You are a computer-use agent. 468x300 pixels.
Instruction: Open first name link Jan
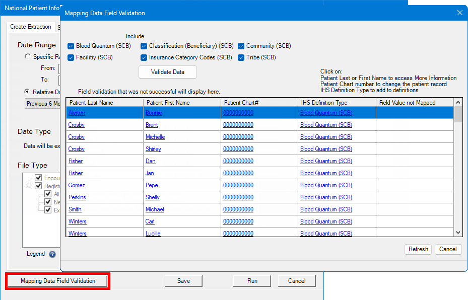coord(150,173)
